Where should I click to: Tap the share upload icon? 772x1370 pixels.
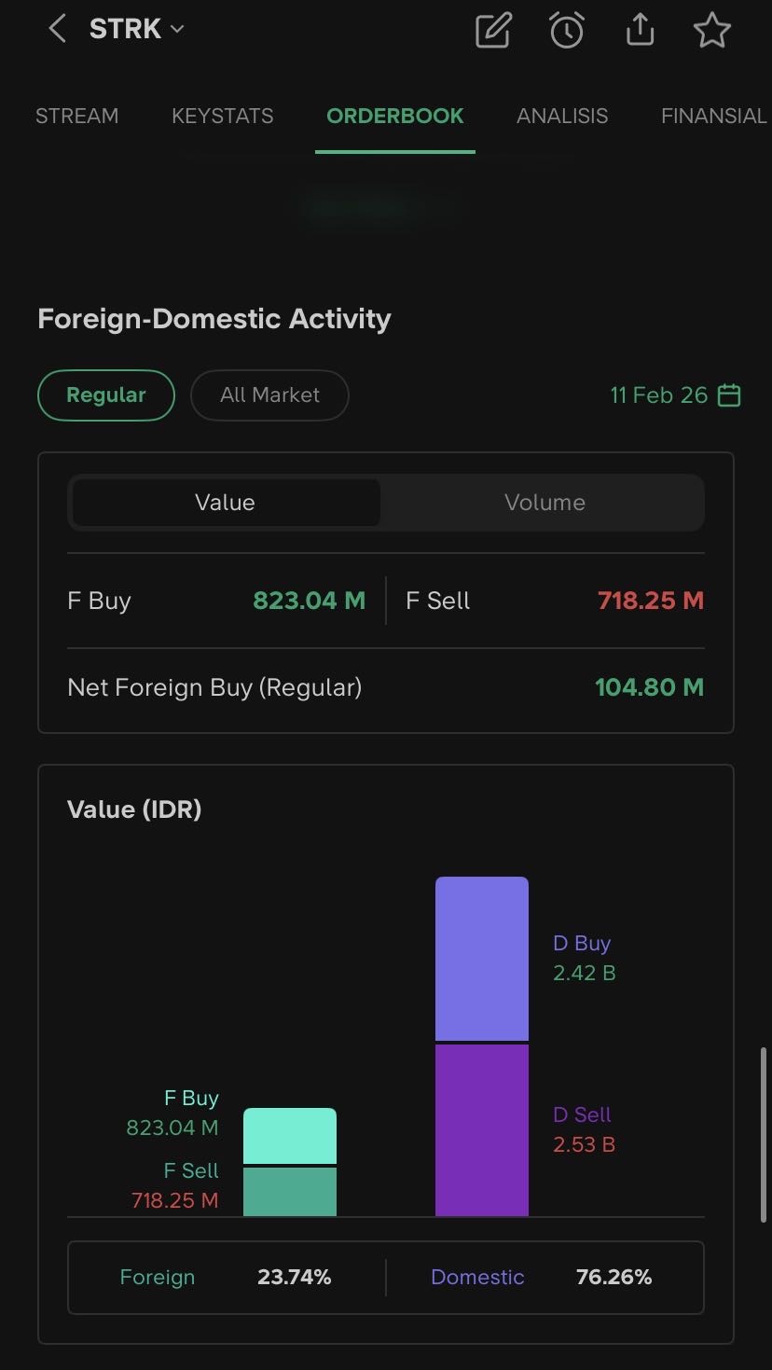tap(640, 31)
